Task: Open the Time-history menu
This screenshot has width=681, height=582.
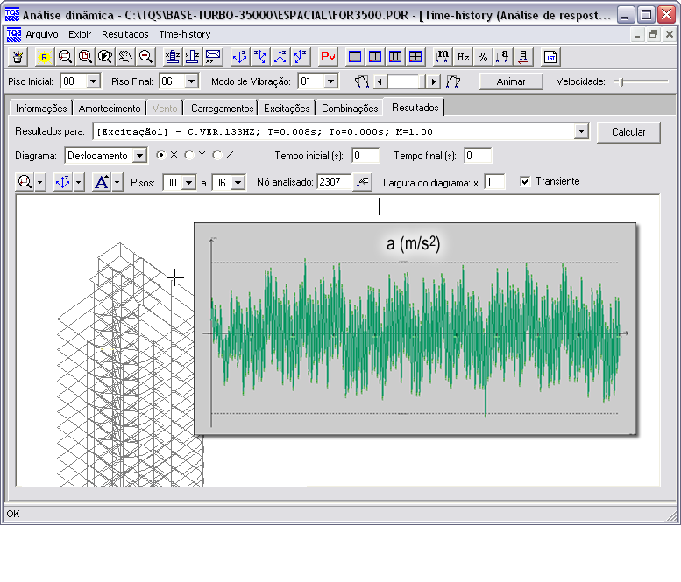Action: click(x=184, y=33)
